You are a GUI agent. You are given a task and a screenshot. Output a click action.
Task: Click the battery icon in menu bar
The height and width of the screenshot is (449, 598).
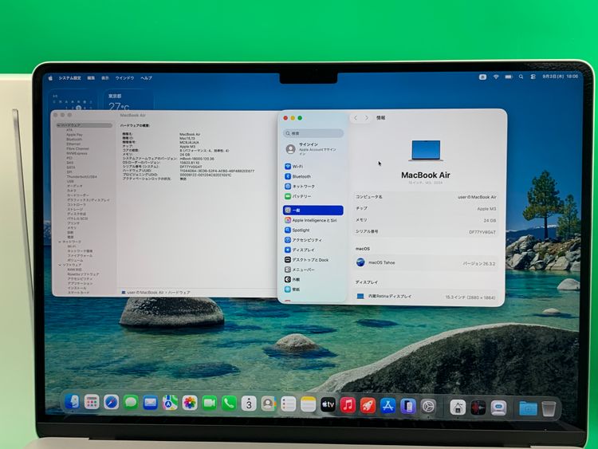point(509,77)
